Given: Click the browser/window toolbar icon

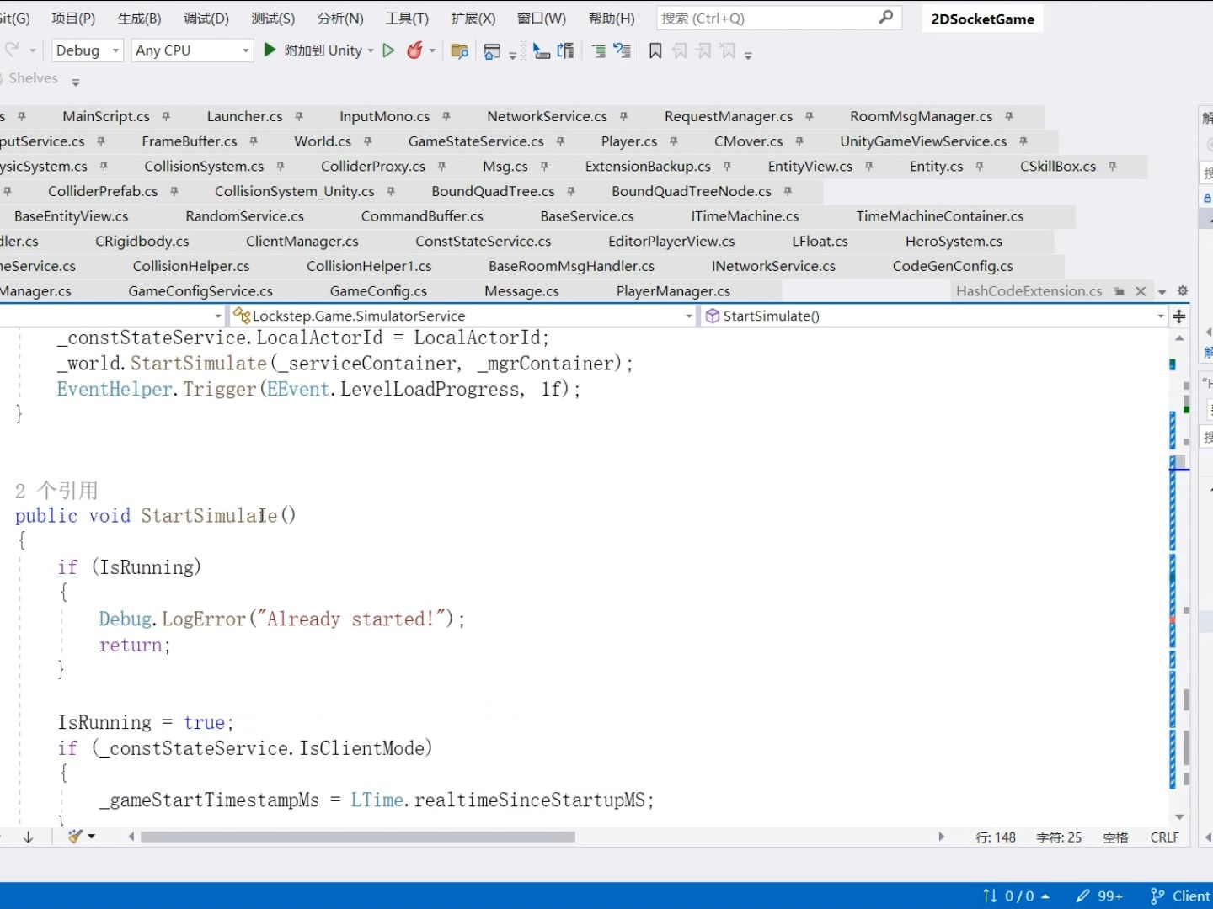Looking at the screenshot, I should pyautogui.click(x=492, y=51).
